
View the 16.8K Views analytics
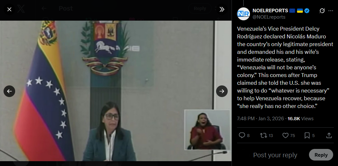pyautogui.click(x=301, y=118)
